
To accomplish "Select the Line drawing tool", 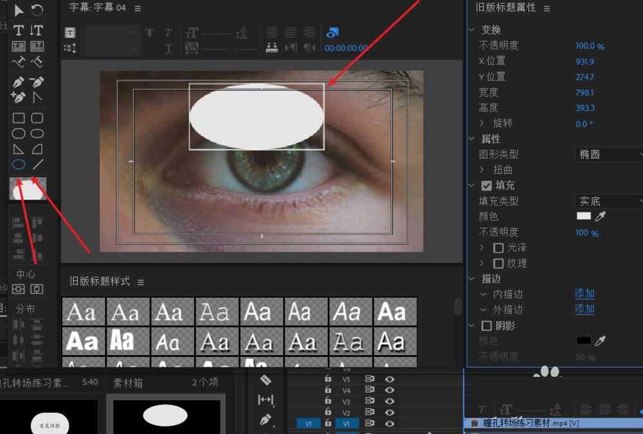I will 37,164.
